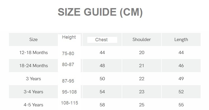Click the 4-5 Years size label
Image resolution: width=209 pixels, height=110 pixels.
pyautogui.click(x=33, y=105)
